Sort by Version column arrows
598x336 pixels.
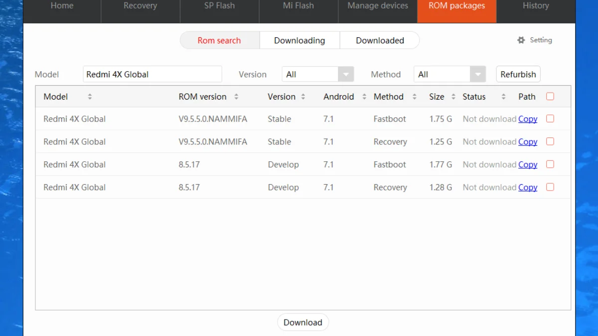click(x=303, y=97)
